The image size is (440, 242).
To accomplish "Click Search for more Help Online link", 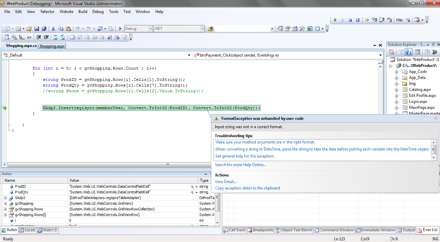I will 240,165.
